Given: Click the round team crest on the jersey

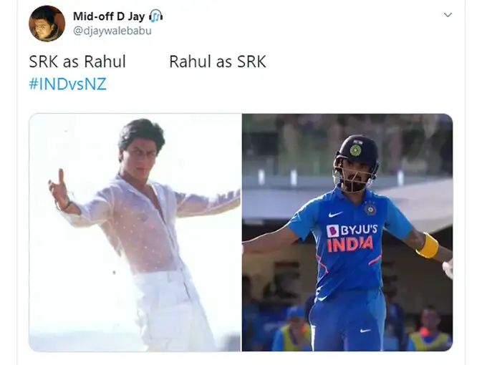Looking at the screenshot, I should click(x=370, y=209).
